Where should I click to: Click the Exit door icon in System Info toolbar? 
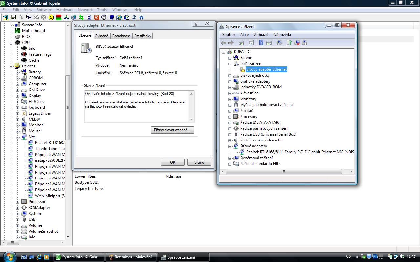(x=6, y=17)
